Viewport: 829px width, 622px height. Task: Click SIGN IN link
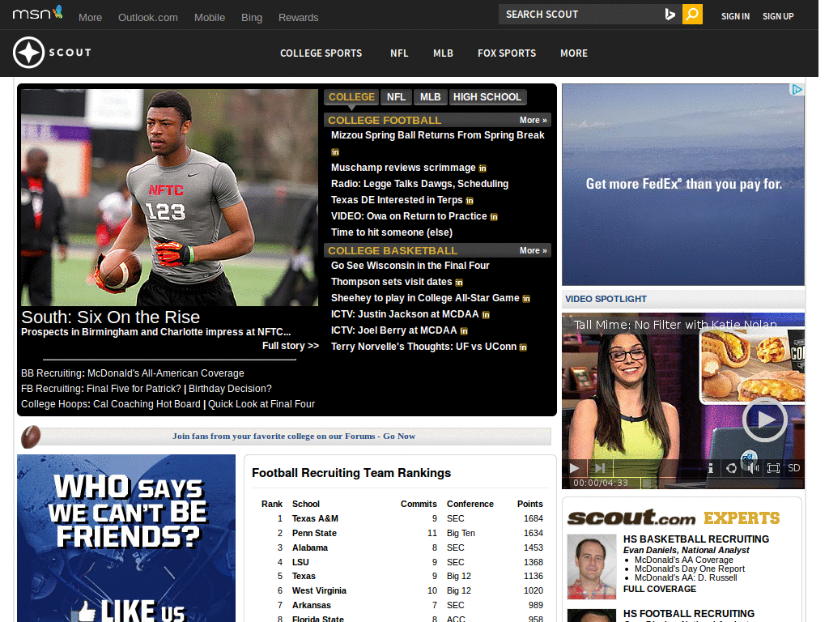coord(735,16)
